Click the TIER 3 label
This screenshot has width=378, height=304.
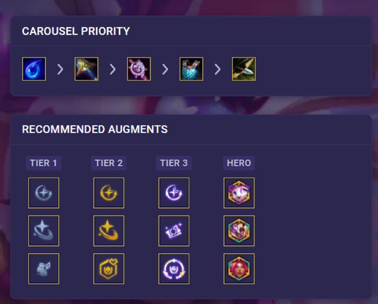pyautogui.click(x=174, y=163)
